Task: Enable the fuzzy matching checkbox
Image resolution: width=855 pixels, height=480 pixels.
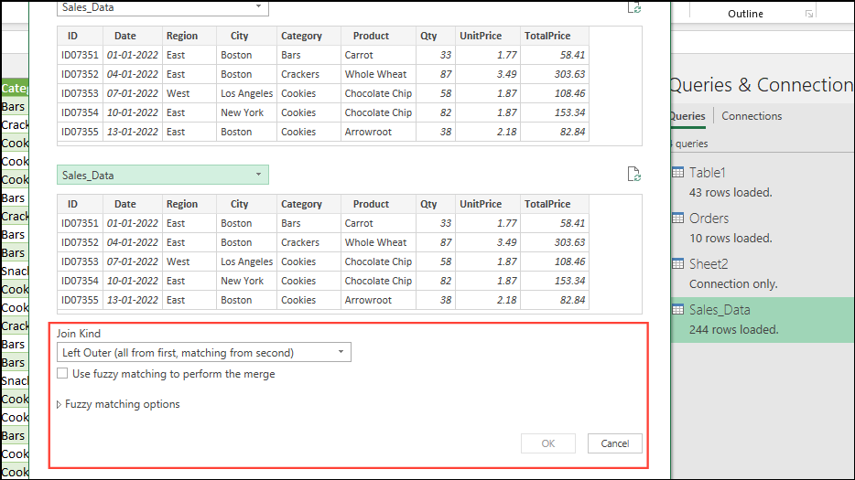Action: (x=62, y=374)
